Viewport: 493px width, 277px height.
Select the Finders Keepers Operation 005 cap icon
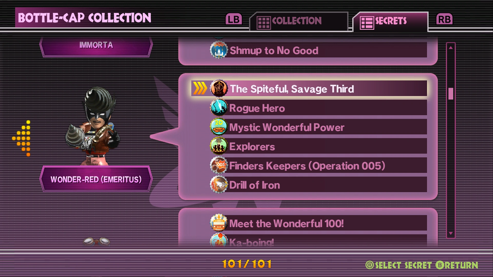(x=219, y=165)
